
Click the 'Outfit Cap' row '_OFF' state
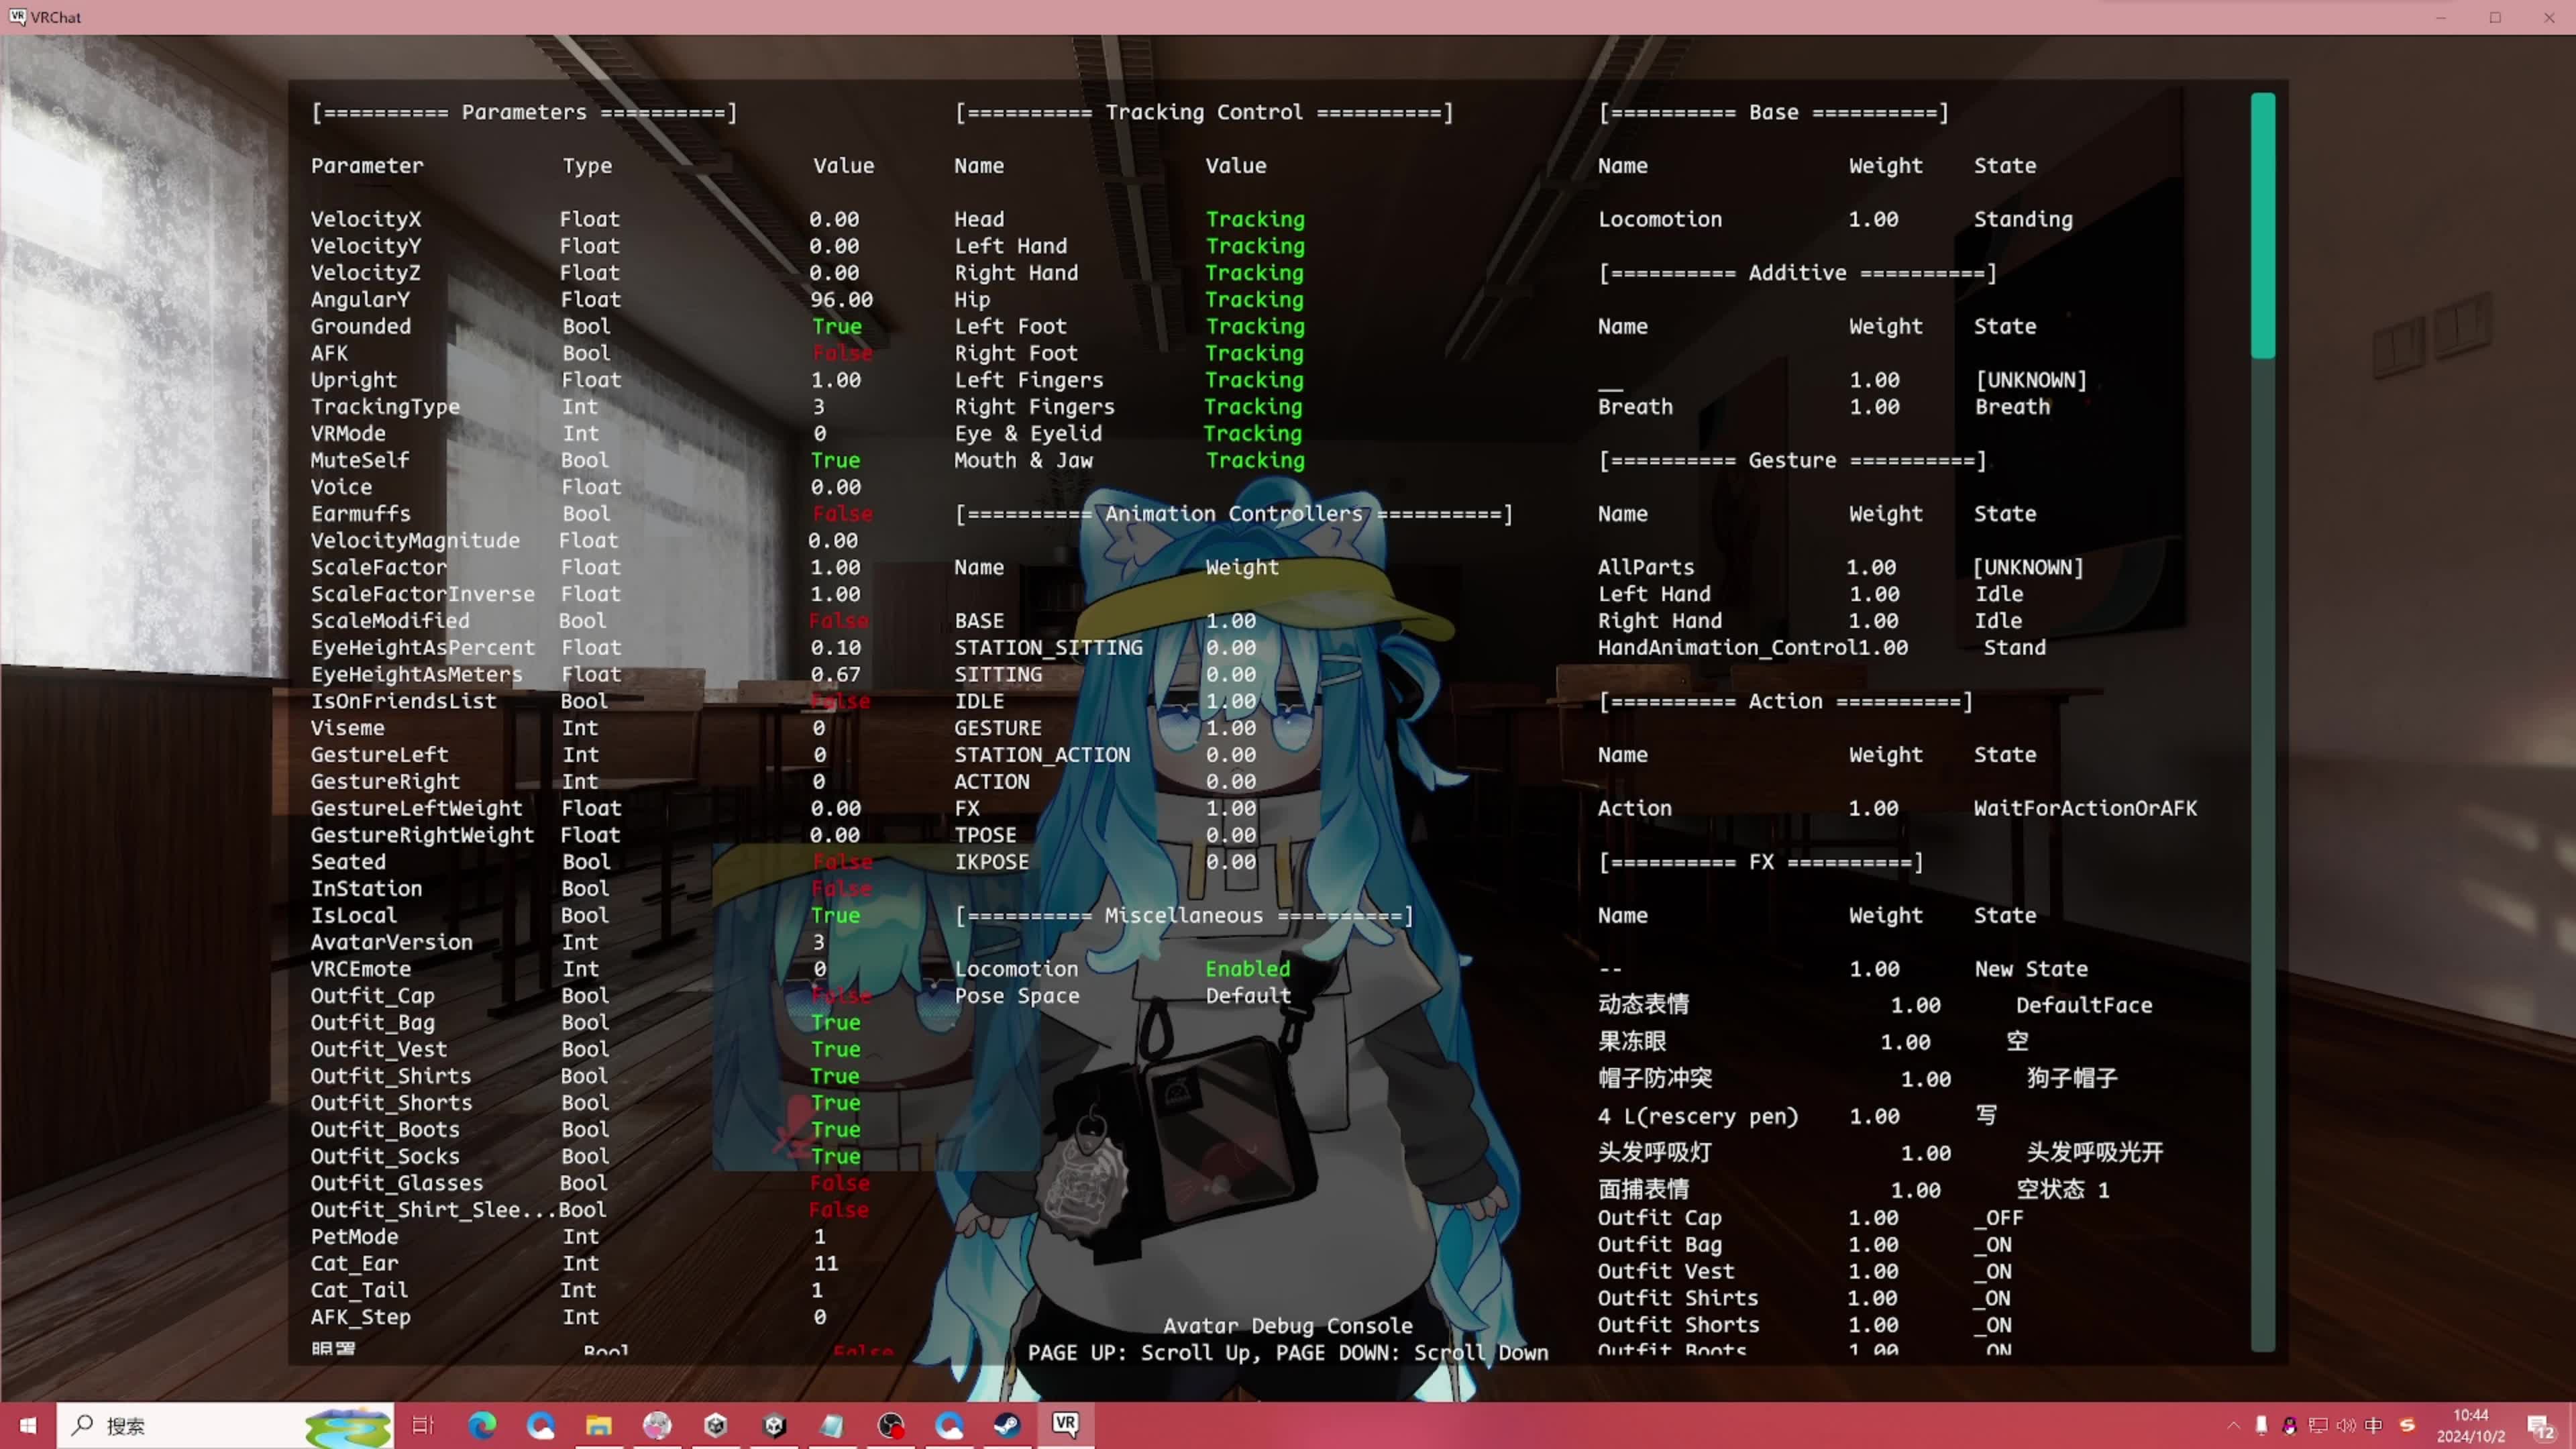[1998, 1218]
